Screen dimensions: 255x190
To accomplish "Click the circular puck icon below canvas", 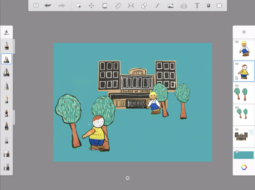I will tap(128, 178).
